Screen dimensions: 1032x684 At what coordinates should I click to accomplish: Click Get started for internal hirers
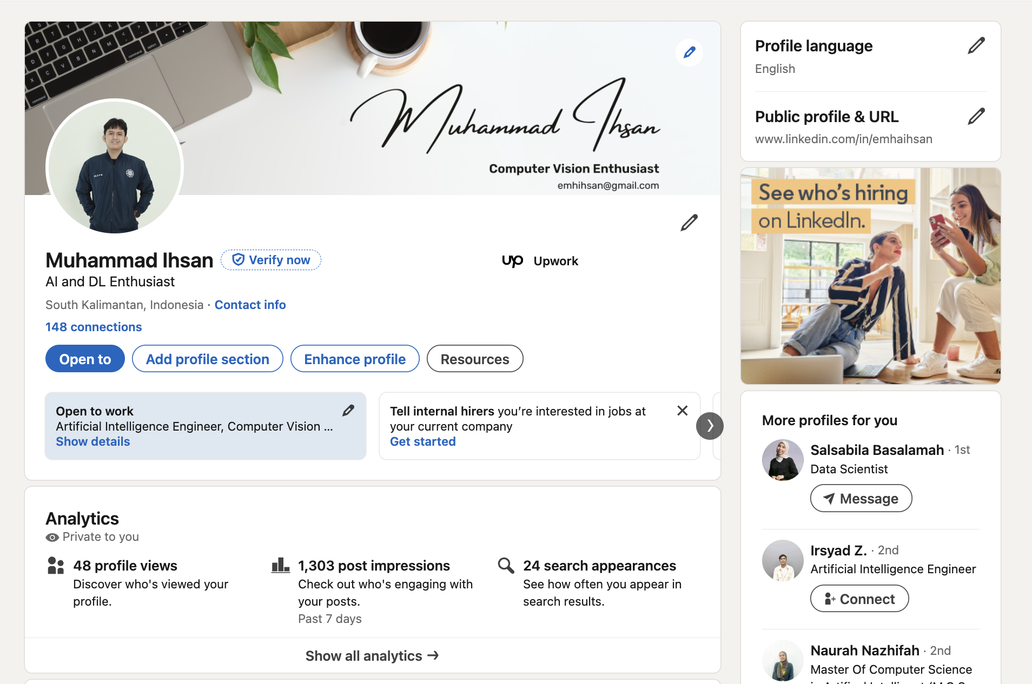click(x=423, y=441)
